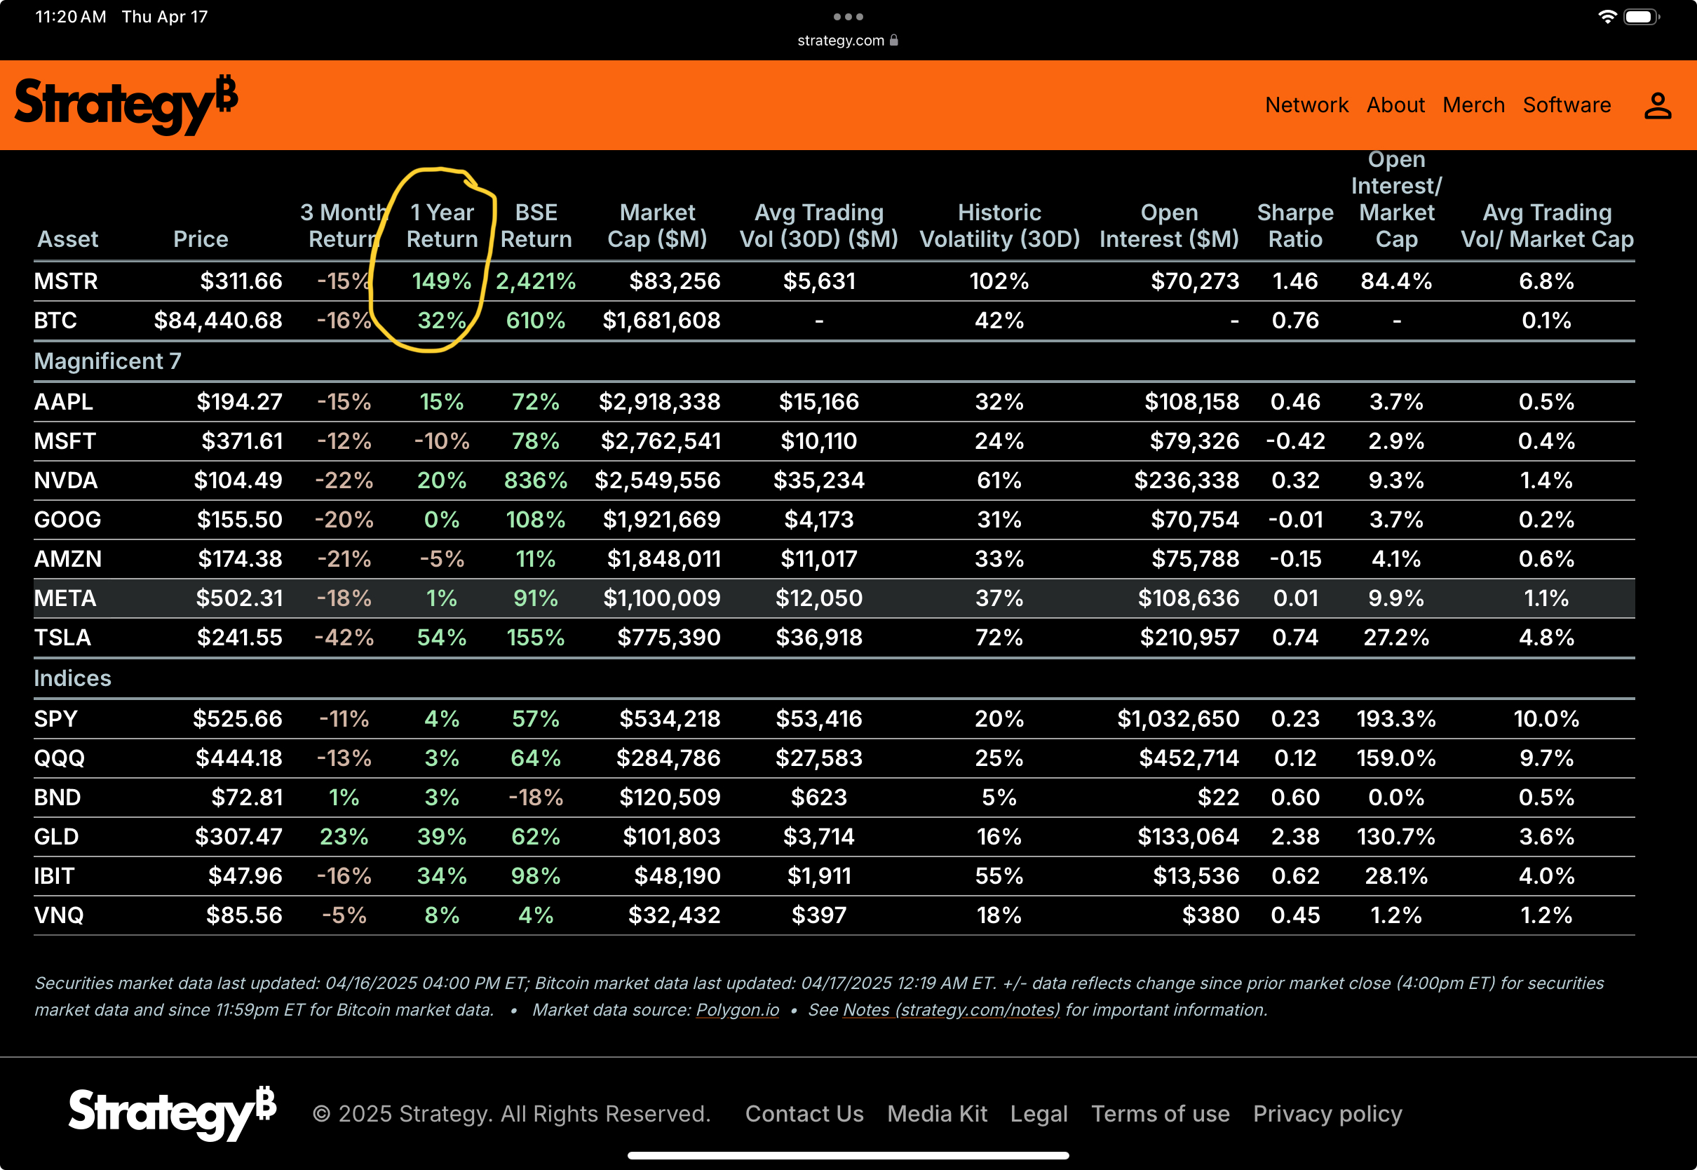Viewport: 1697px width, 1170px height.
Task: Open the Privacy policy link
Action: [x=1327, y=1115]
